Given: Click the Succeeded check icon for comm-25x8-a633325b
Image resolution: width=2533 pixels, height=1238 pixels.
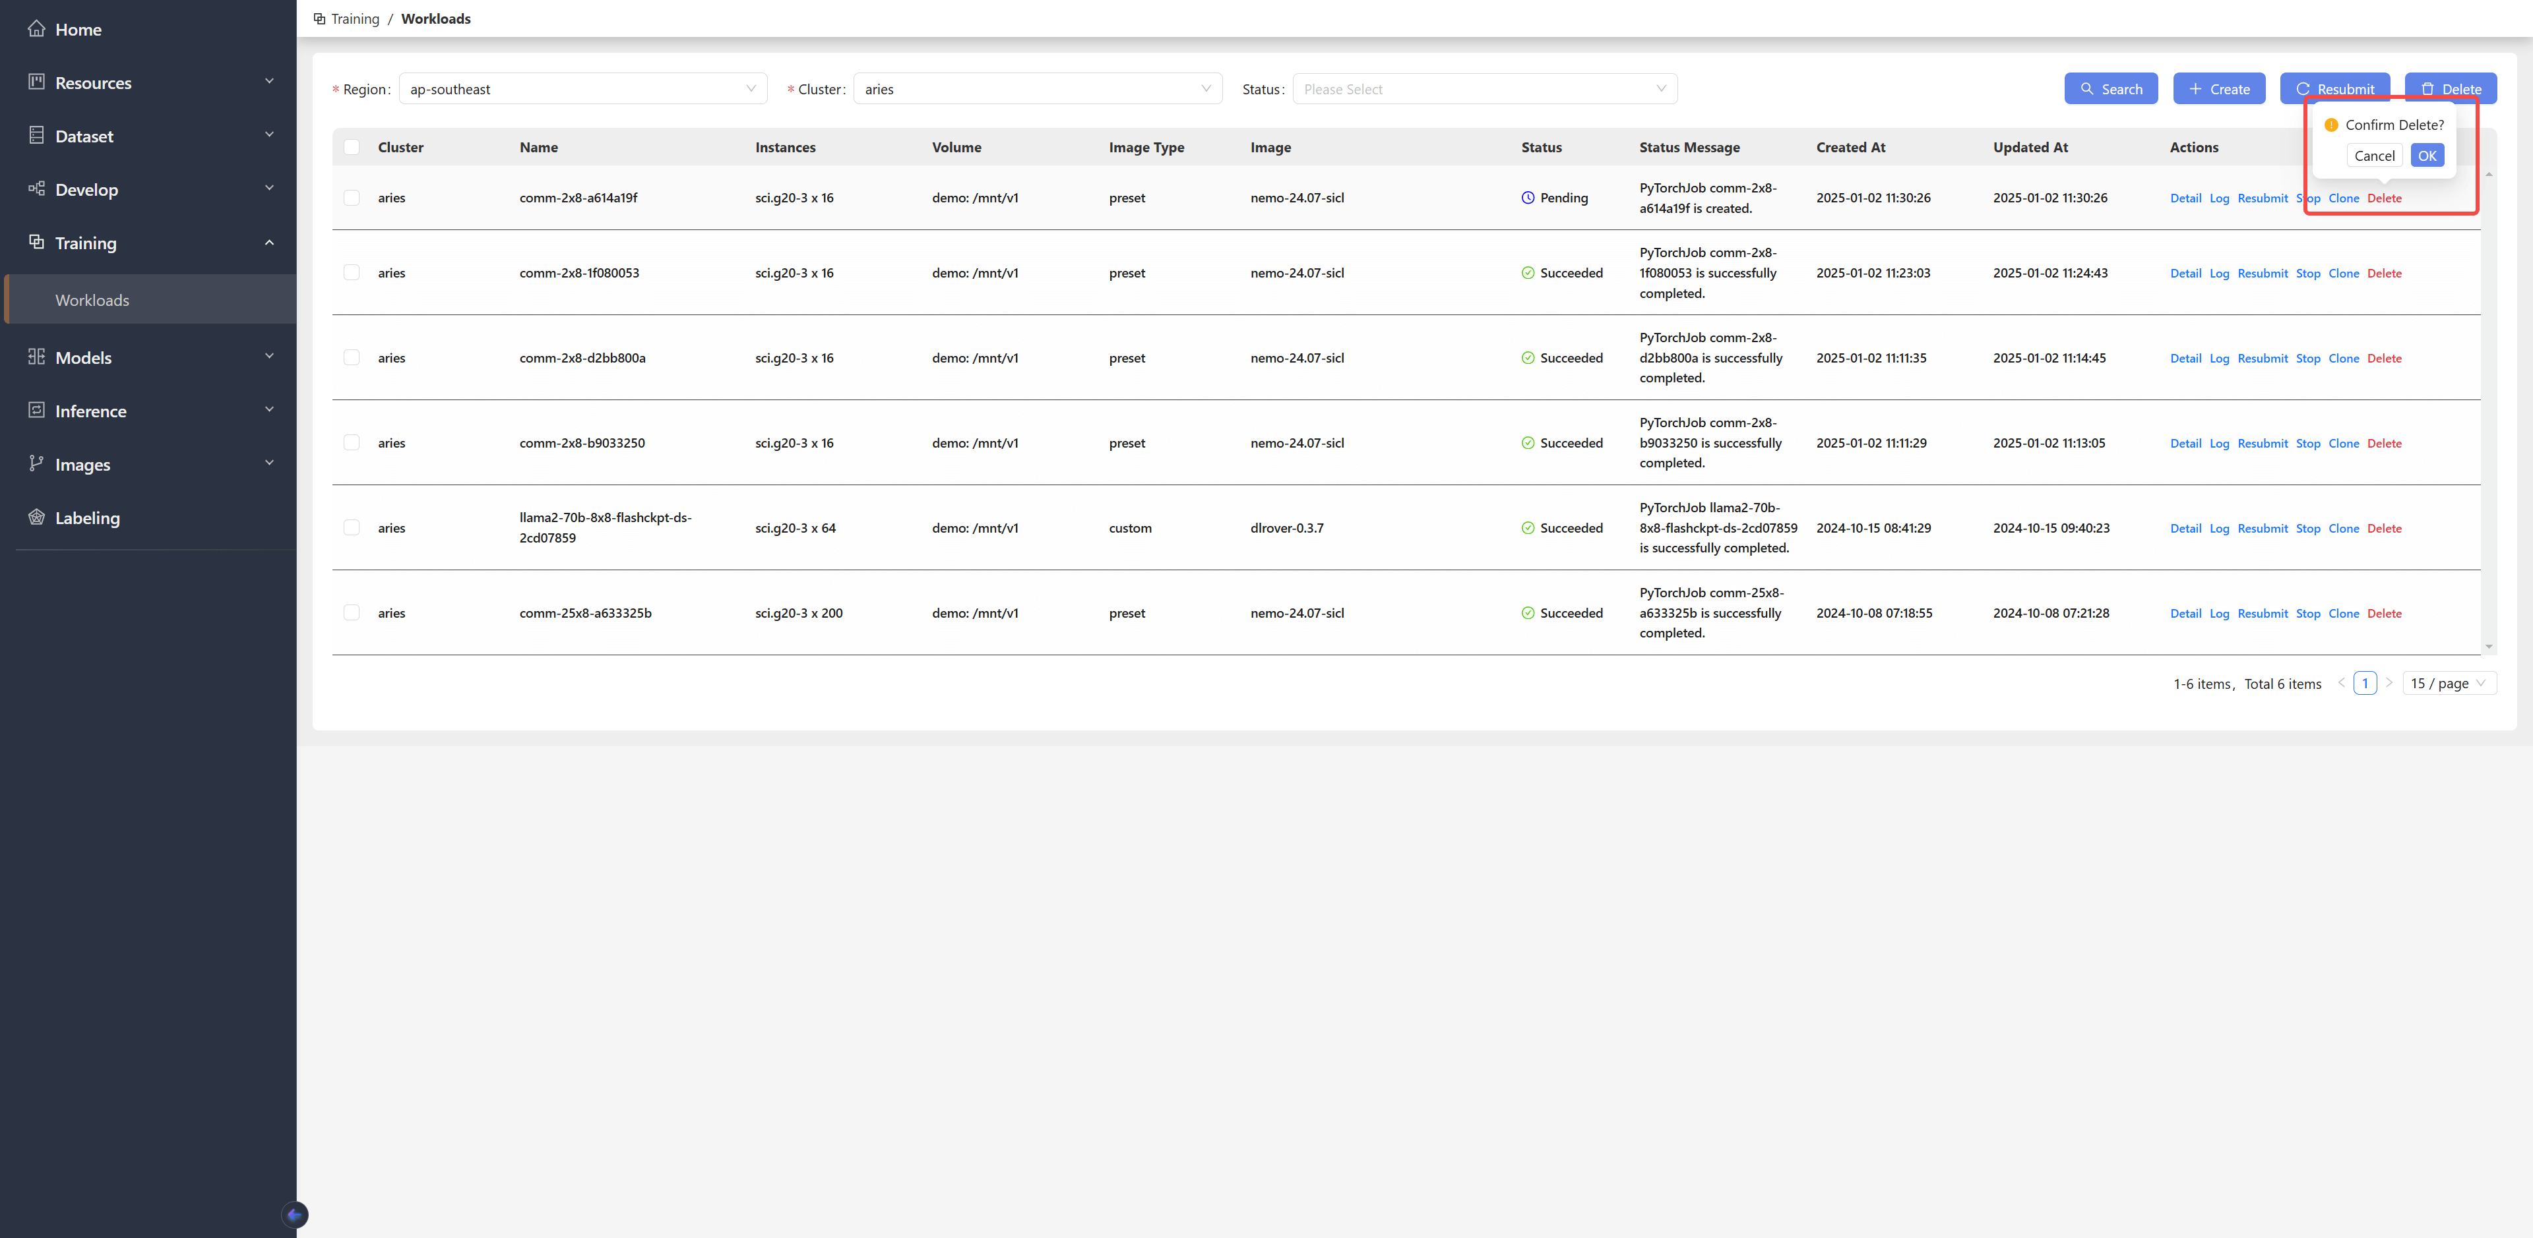Looking at the screenshot, I should 1528,613.
